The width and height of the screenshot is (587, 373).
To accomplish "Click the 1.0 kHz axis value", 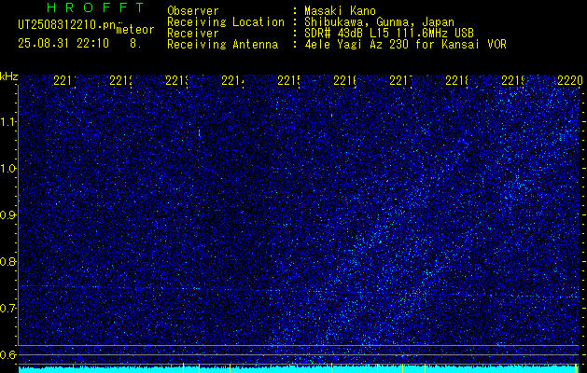I will point(8,169).
